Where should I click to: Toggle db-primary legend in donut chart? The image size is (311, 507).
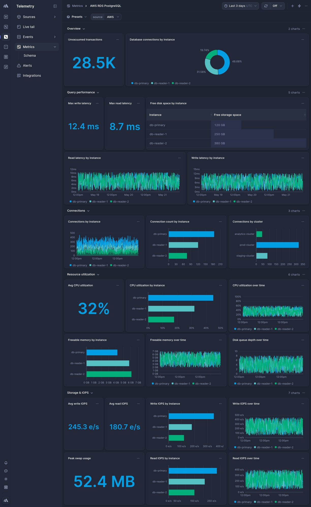pos(140,83)
